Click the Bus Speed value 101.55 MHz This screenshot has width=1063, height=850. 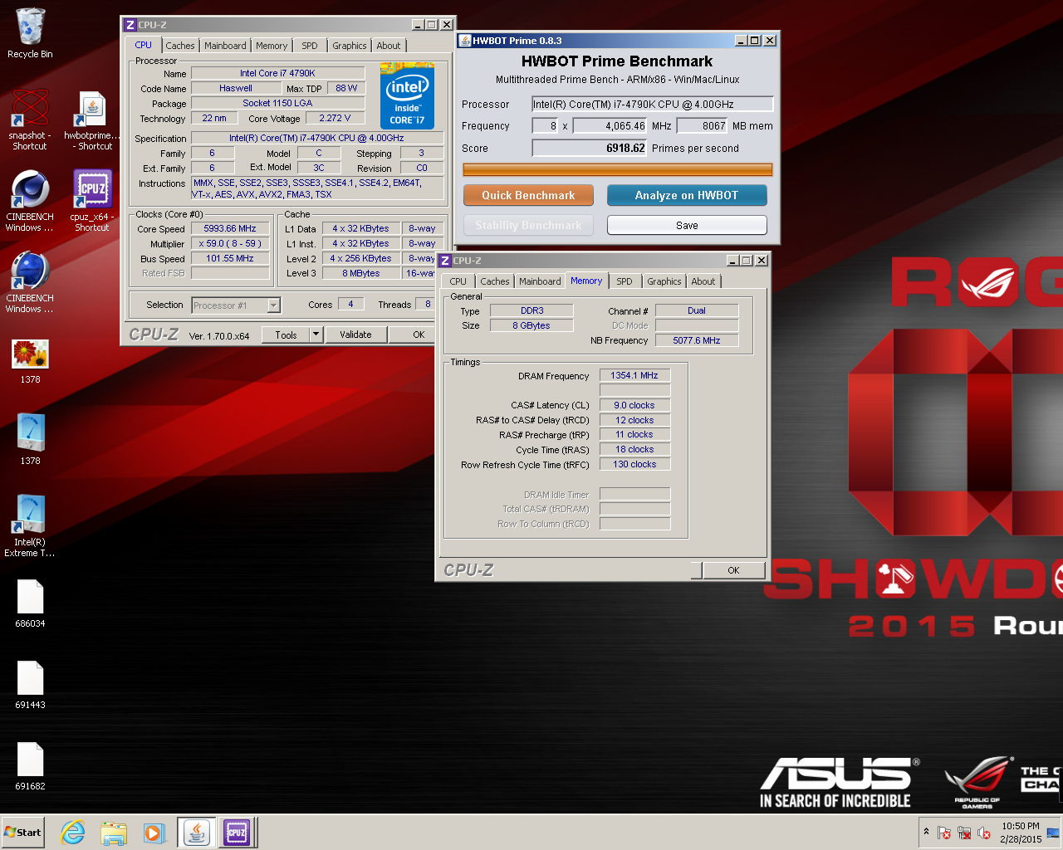(x=230, y=258)
